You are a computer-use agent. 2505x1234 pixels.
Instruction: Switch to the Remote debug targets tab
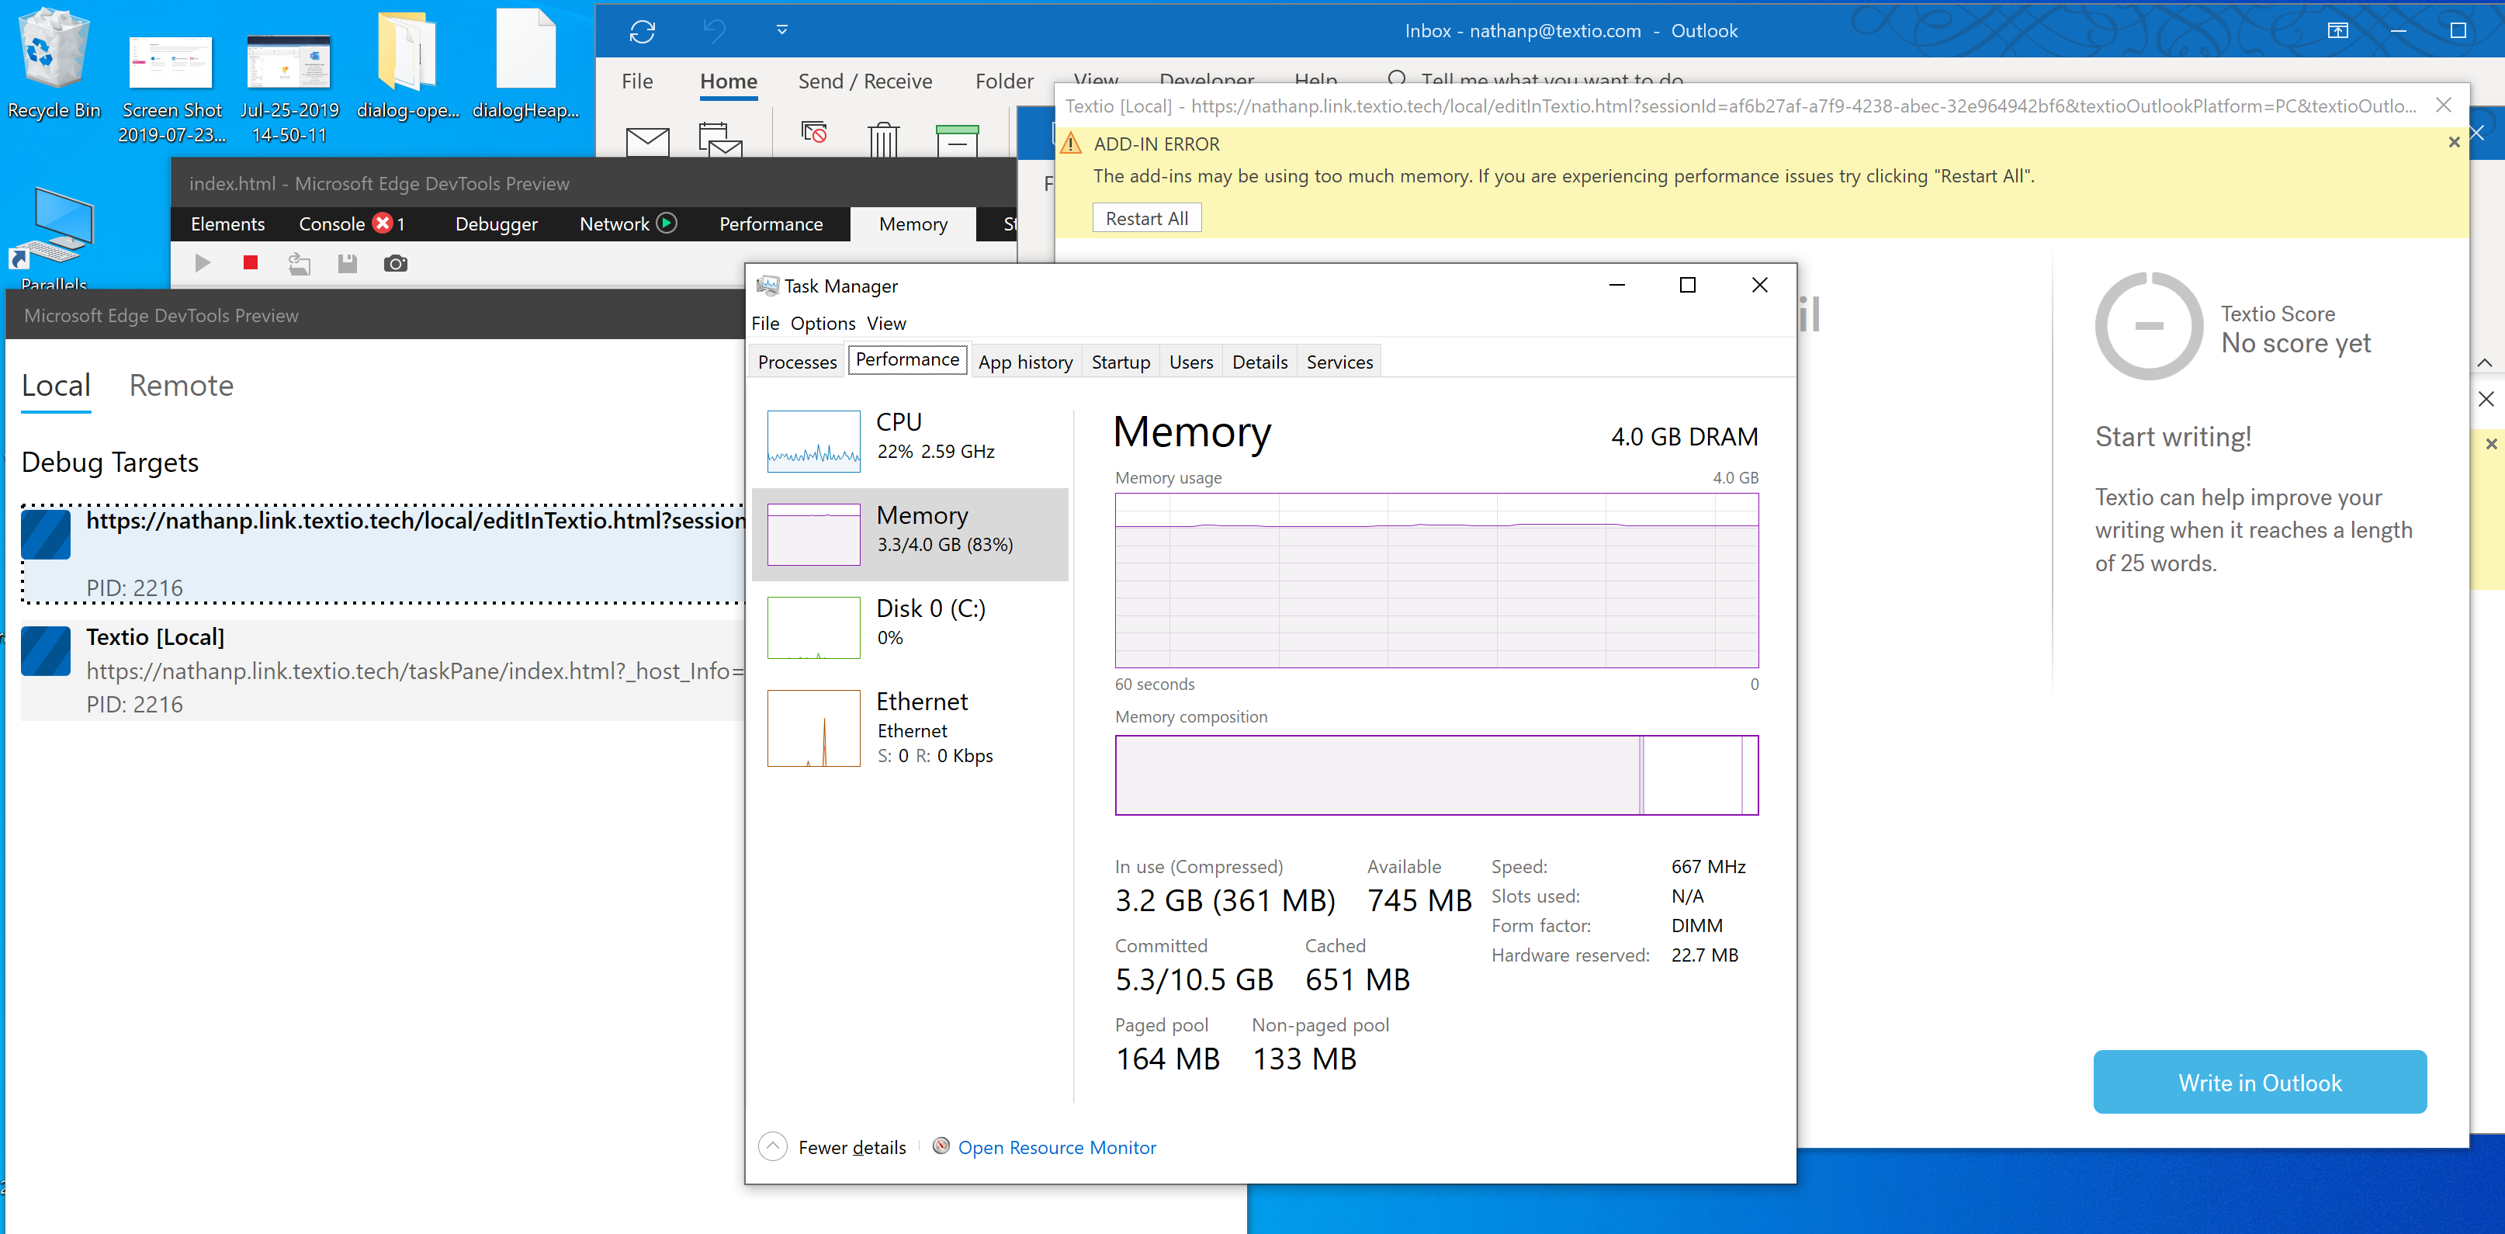point(181,386)
